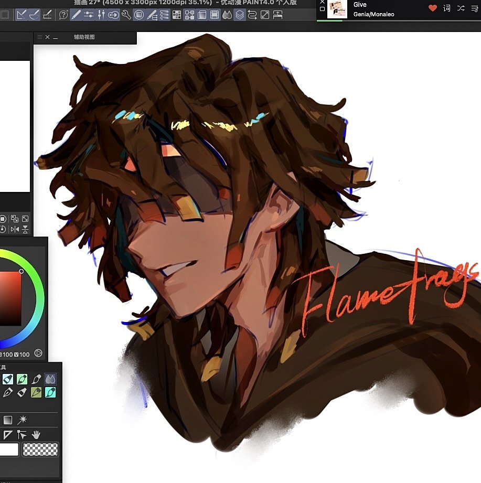Choose the white main color swatch
Screen dimensions: 481x483
point(9,449)
